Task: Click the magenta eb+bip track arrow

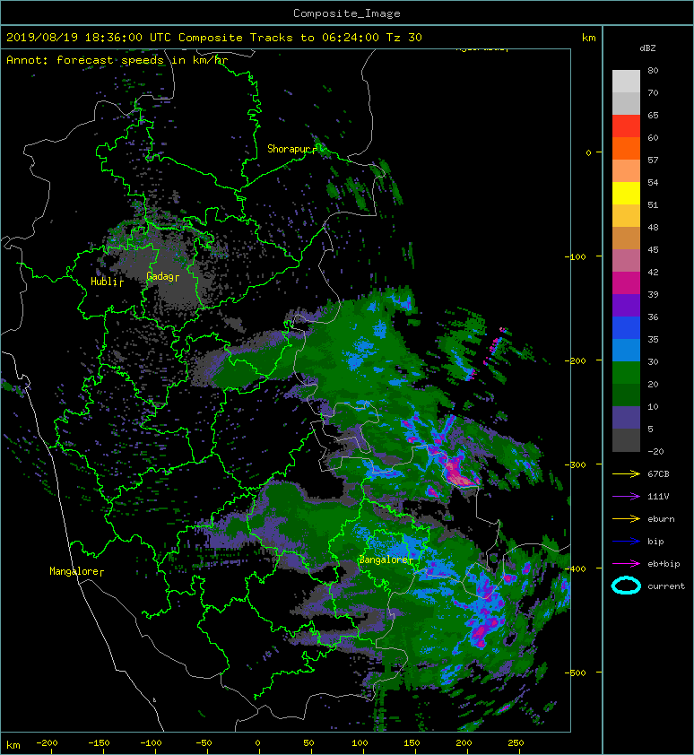Action: pos(626,563)
